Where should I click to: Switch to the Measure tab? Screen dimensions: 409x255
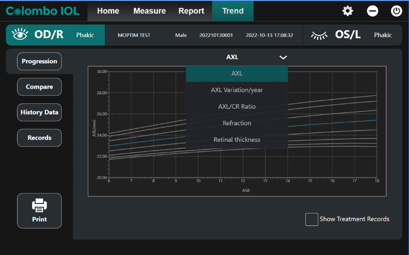(149, 11)
